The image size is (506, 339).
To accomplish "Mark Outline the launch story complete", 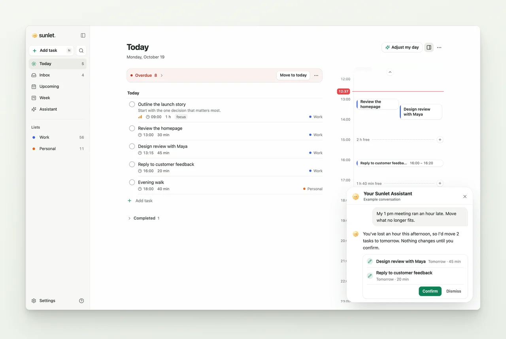I will 132,104.
